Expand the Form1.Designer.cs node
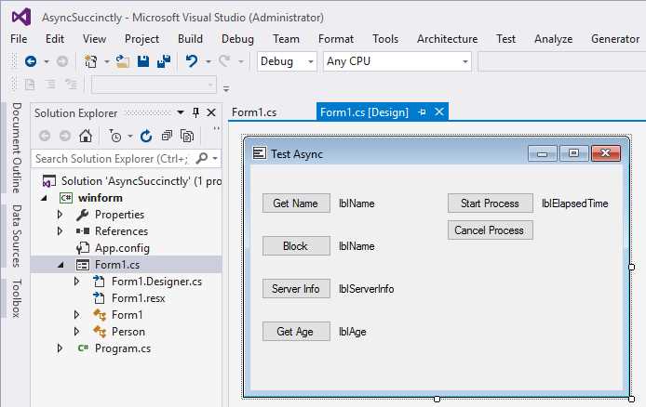Viewport: 646px width, 407px height. pyautogui.click(x=77, y=282)
